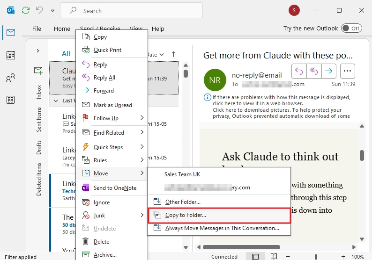Open the Quick Access Toolbar customize dropdown

(52, 10)
